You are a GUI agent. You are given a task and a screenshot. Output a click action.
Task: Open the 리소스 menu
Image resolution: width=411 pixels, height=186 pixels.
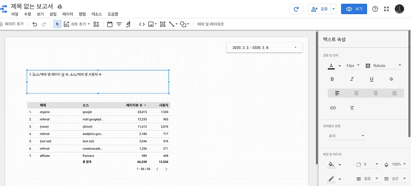pos(97,14)
